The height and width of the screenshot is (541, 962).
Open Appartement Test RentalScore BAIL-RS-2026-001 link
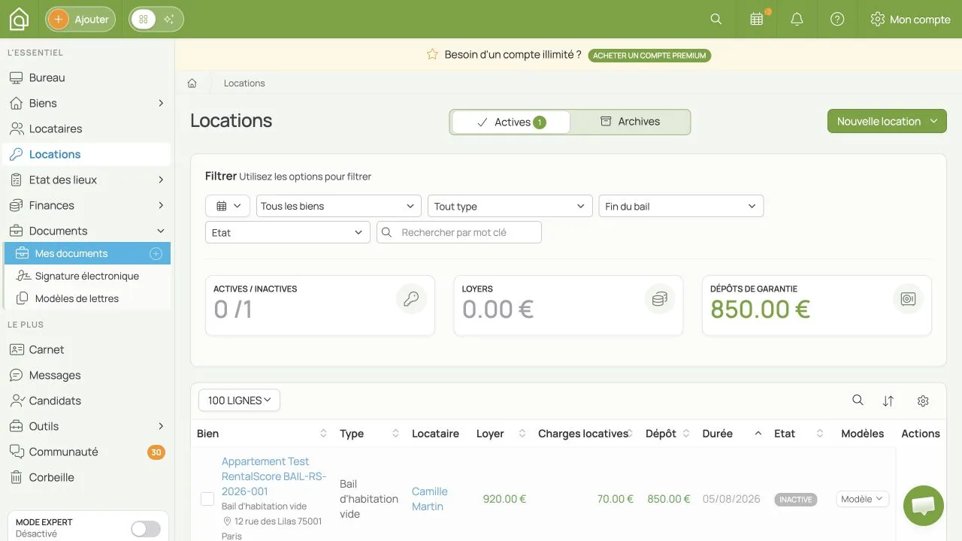coord(274,476)
